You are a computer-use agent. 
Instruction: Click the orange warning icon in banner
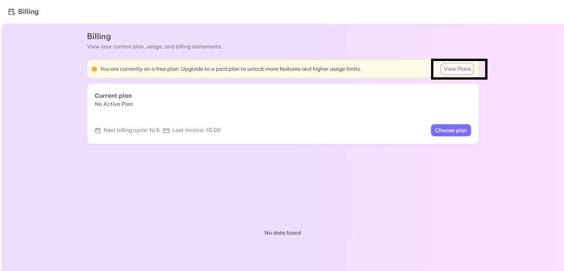click(94, 69)
